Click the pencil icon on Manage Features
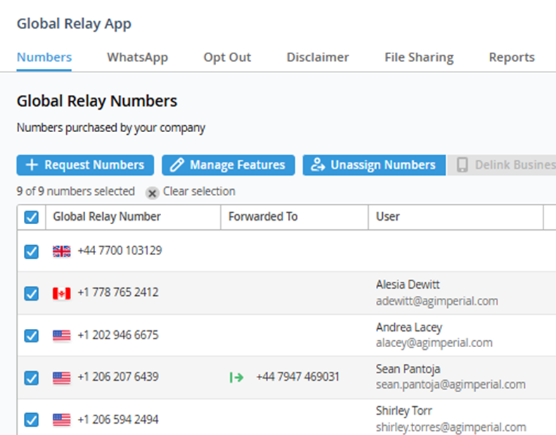Image resolution: width=556 pixels, height=435 pixels. click(177, 165)
